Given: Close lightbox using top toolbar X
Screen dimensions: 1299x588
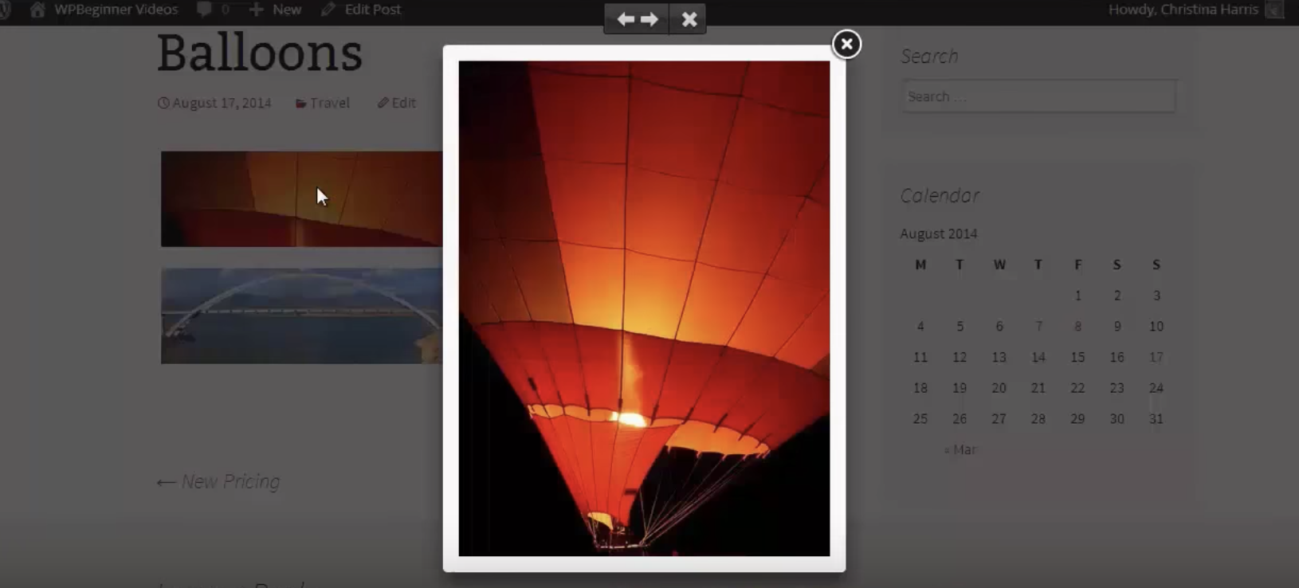Looking at the screenshot, I should pos(689,19).
